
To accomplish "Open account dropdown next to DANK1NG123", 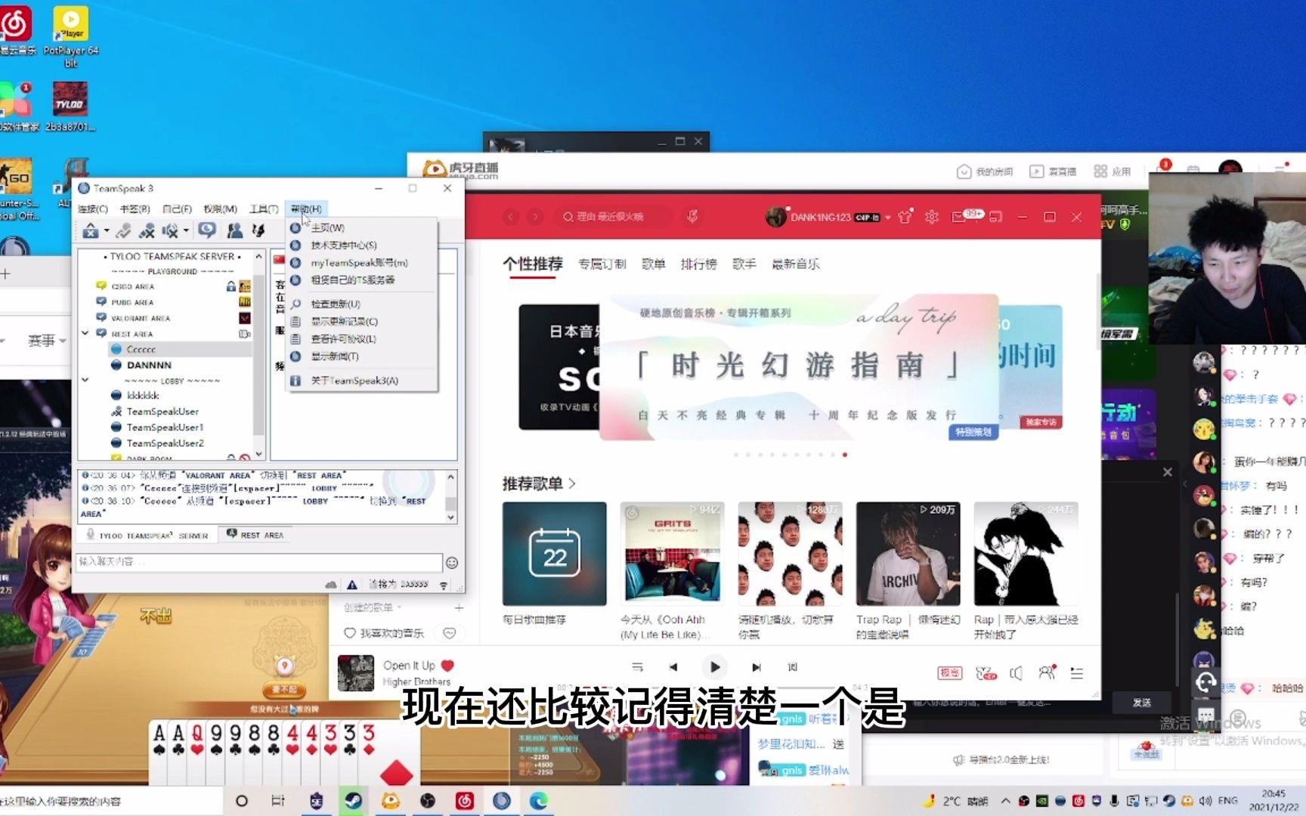I will 888,218.
